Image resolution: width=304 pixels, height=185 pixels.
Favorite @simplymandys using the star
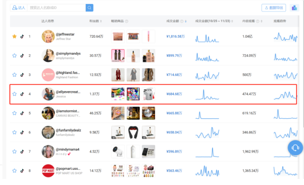15,56
